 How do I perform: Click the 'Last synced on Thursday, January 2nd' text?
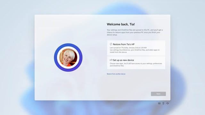click(x=128, y=48)
